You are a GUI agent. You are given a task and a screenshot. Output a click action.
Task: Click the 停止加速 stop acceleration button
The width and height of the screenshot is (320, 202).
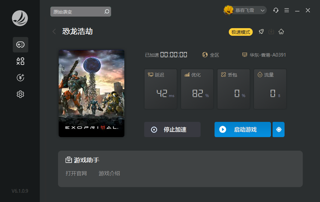click(x=172, y=129)
